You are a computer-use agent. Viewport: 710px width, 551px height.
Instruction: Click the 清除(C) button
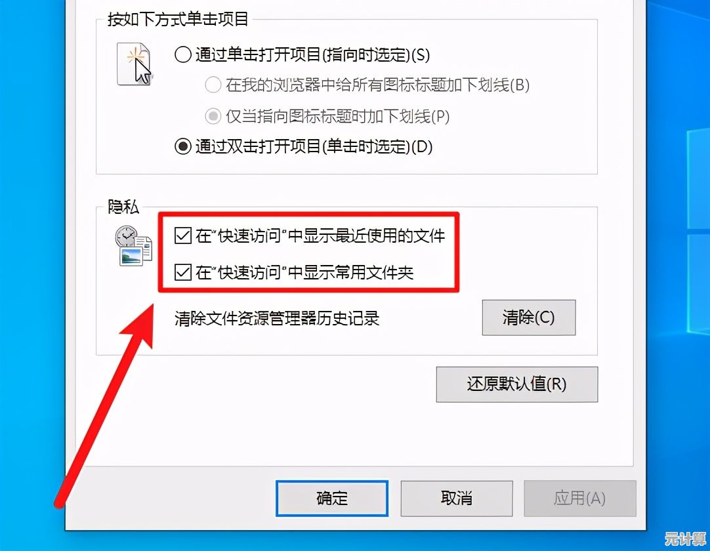coord(528,317)
